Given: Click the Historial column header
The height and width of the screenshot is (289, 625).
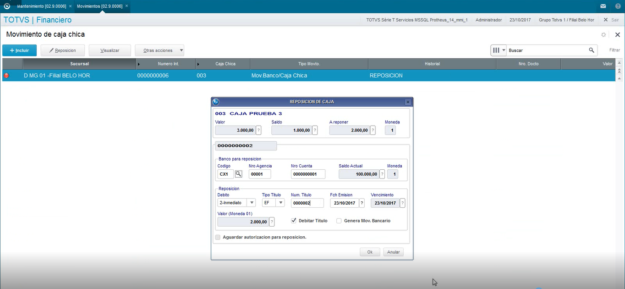Looking at the screenshot, I should 432,64.
